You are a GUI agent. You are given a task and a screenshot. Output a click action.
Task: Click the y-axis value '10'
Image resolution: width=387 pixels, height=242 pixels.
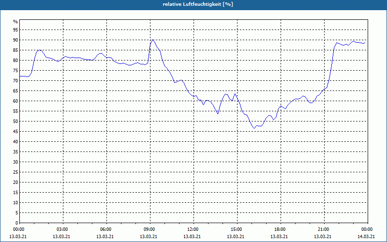(15, 202)
